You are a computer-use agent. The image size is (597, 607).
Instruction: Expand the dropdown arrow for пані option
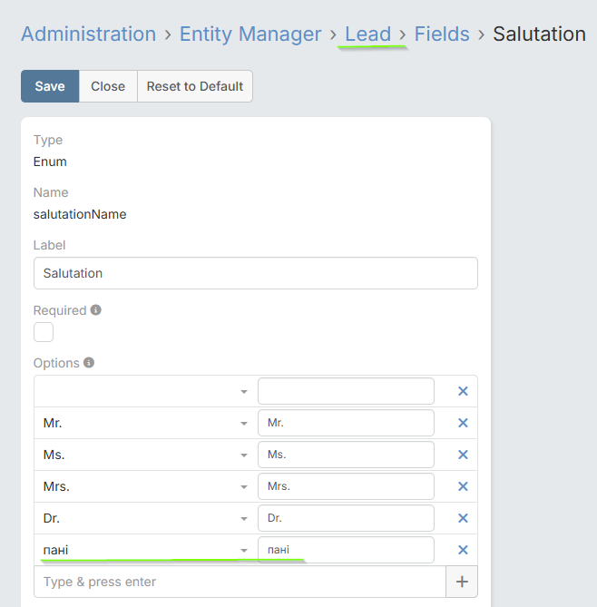pos(244,551)
